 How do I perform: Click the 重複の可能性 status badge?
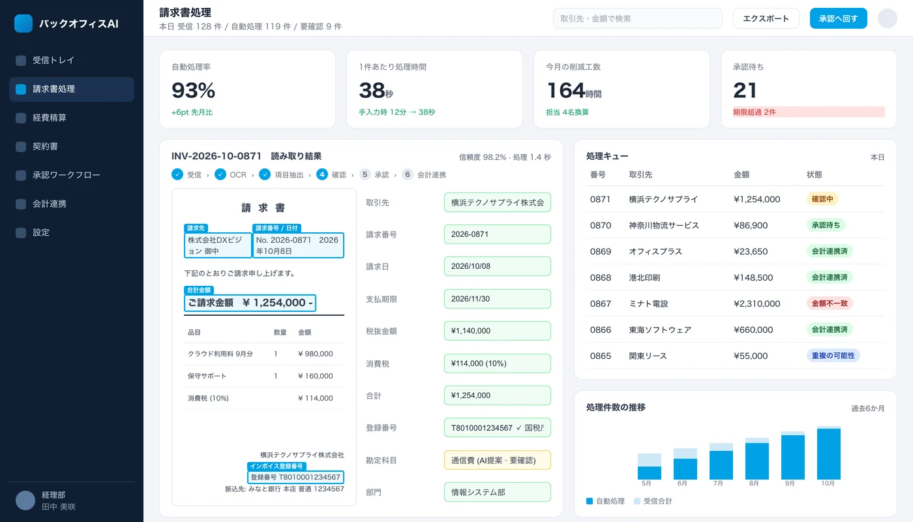(x=833, y=356)
